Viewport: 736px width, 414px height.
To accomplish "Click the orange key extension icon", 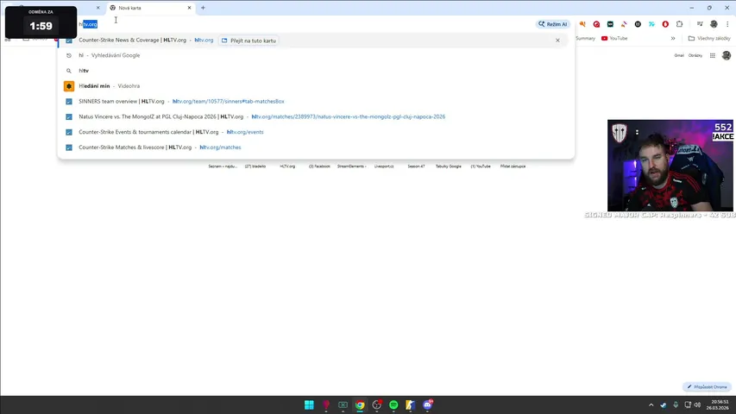I will coord(582,24).
